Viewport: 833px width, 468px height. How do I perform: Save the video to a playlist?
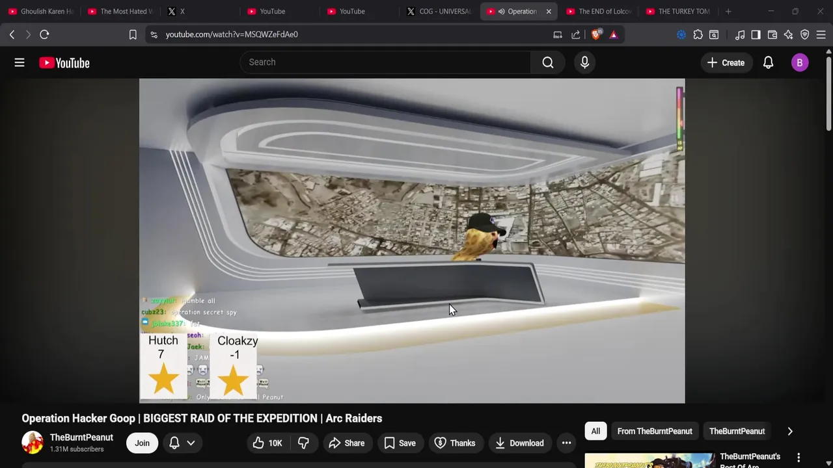[400, 443]
